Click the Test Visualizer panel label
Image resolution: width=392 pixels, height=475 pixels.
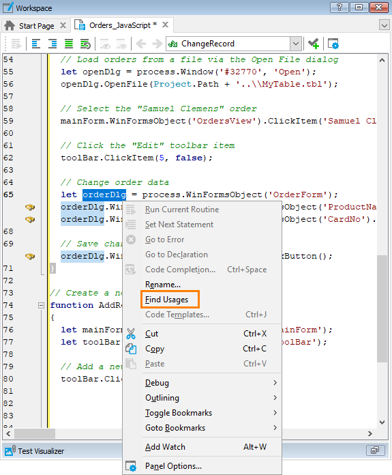(x=41, y=451)
